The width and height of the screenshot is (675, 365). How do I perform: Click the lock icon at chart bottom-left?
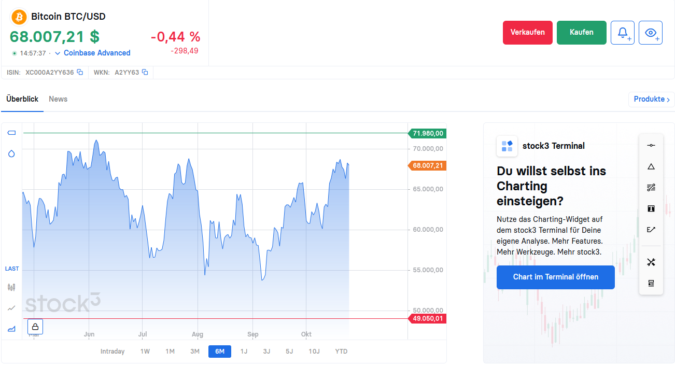tap(35, 327)
